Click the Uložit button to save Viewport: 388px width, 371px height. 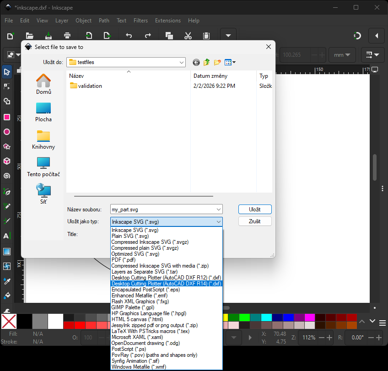pyautogui.click(x=254, y=209)
